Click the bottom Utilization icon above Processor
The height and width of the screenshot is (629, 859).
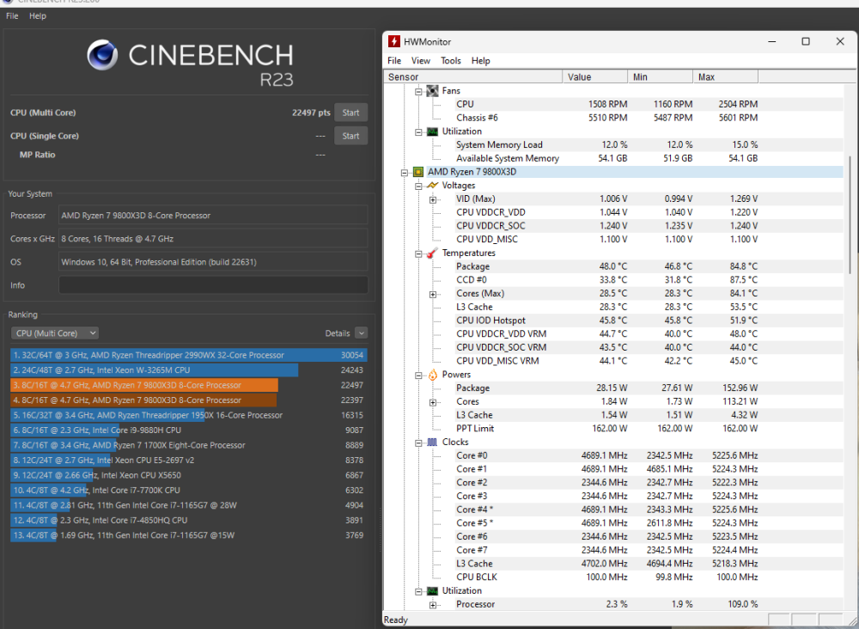tap(432, 590)
